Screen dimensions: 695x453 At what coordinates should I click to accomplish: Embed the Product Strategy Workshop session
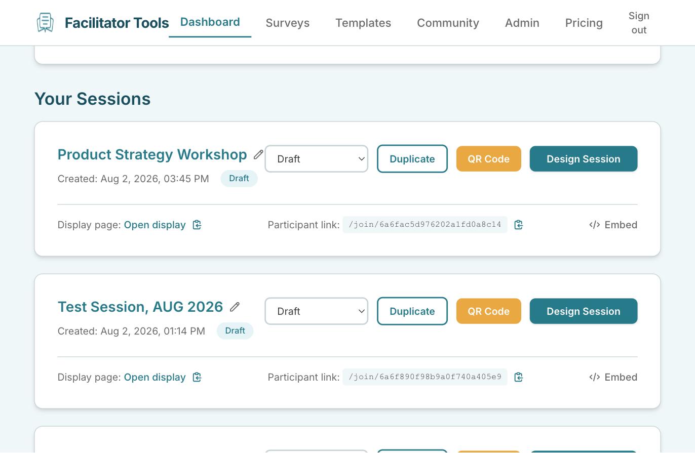tap(613, 225)
